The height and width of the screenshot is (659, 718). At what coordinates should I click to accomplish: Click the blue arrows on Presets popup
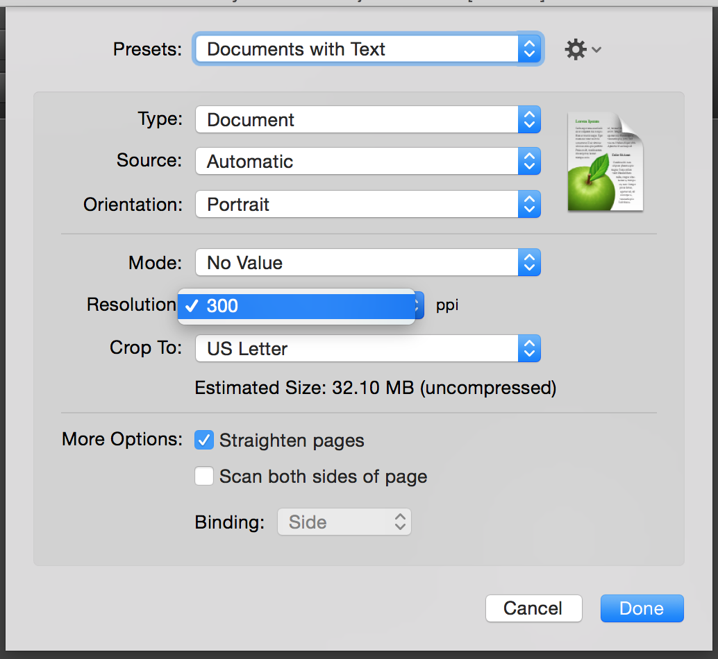[529, 49]
